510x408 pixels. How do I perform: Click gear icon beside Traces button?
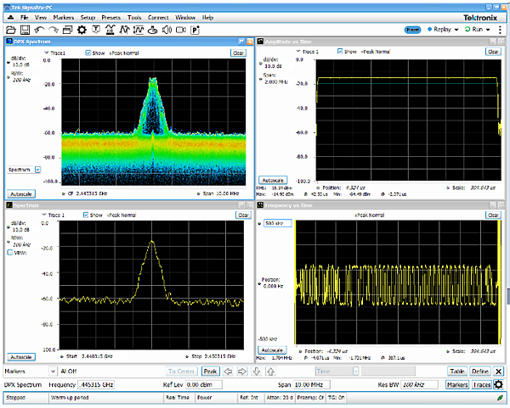coord(498,385)
